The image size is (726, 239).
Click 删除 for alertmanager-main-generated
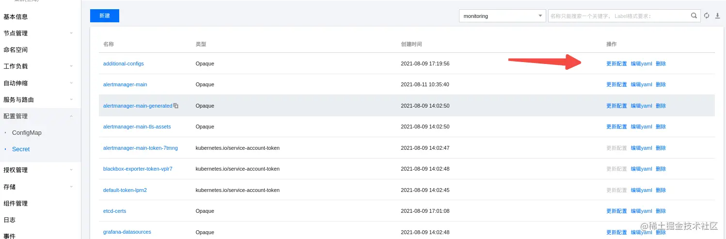(661, 106)
